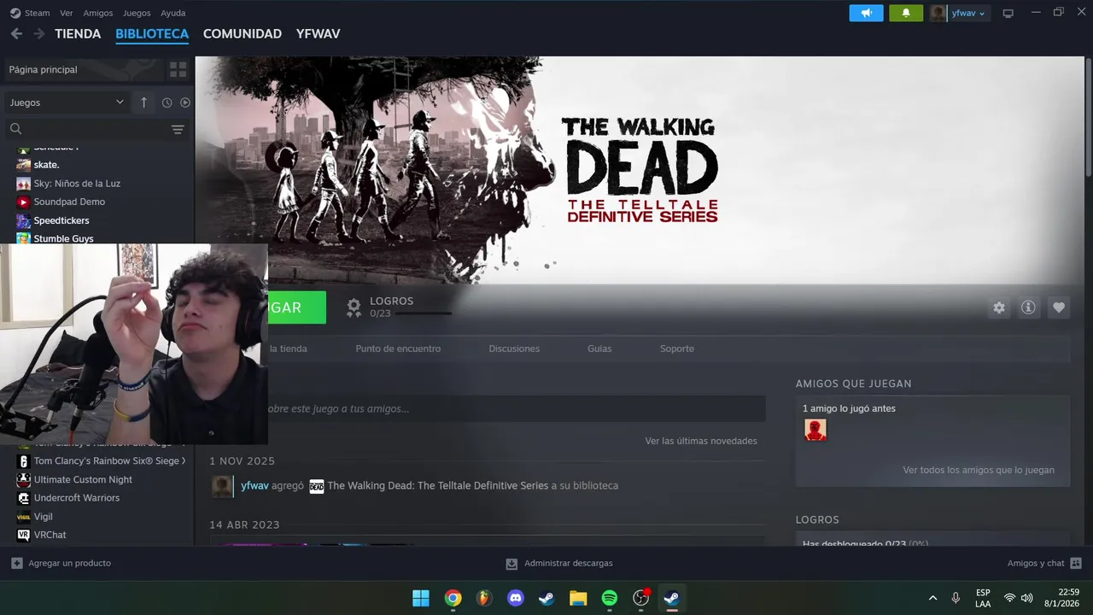The image size is (1093, 615).
Task: Open Soporte tab
Action: 677,348
